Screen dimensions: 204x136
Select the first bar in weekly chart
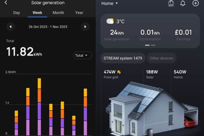16,123
